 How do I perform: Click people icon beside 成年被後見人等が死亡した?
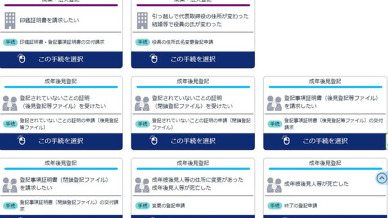(274, 185)
